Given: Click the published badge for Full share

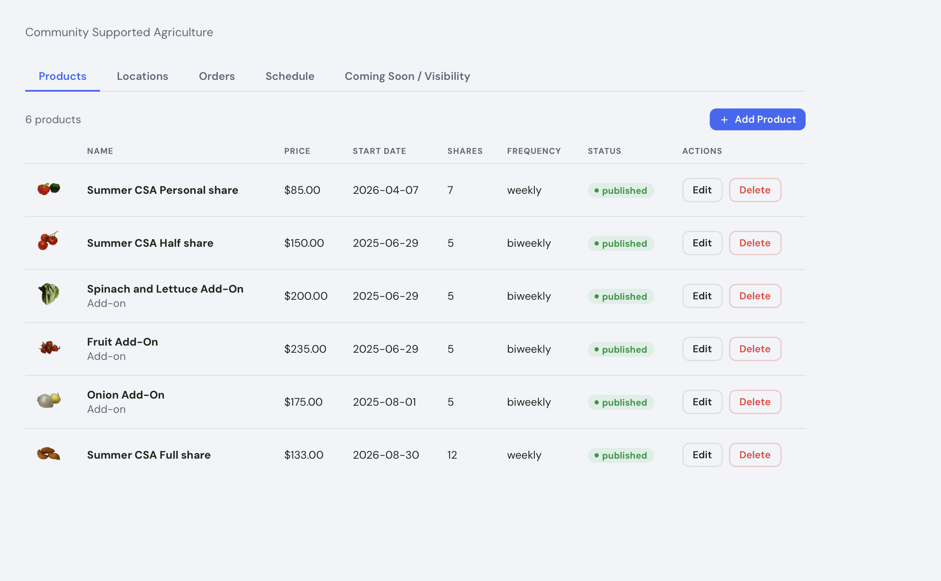Looking at the screenshot, I should (x=621, y=455).
